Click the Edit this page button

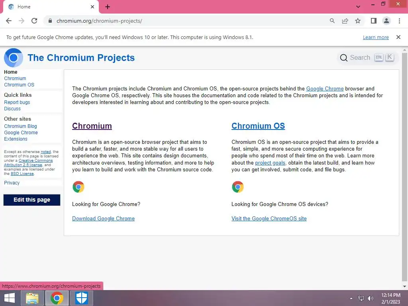click(32, 200)
